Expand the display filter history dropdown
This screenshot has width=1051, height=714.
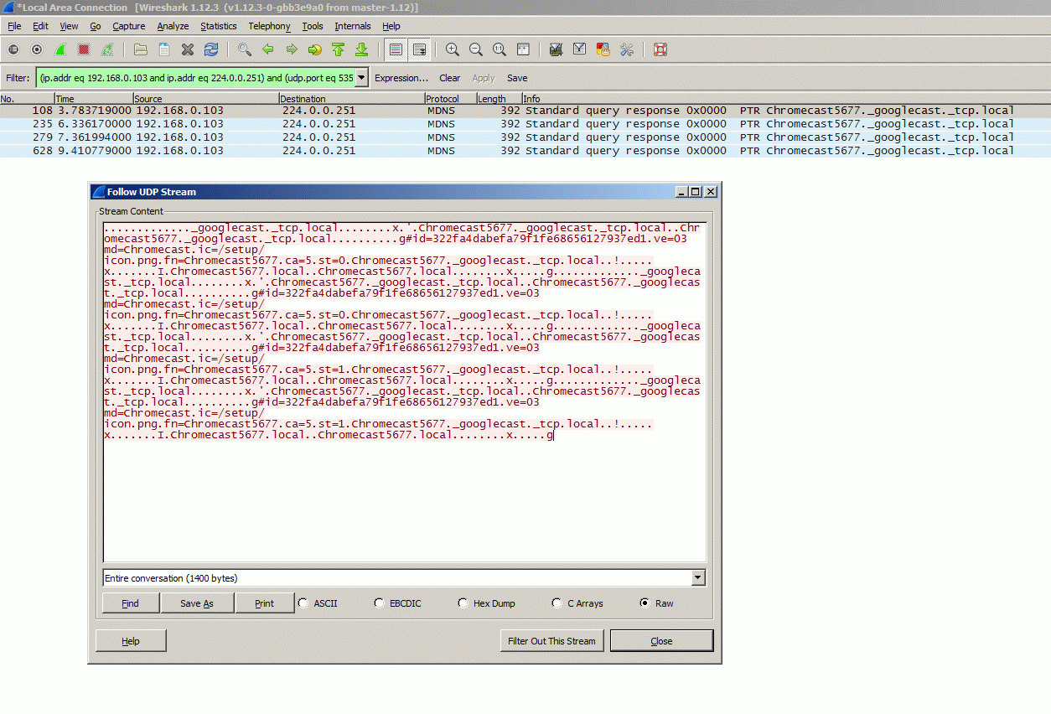362,78
